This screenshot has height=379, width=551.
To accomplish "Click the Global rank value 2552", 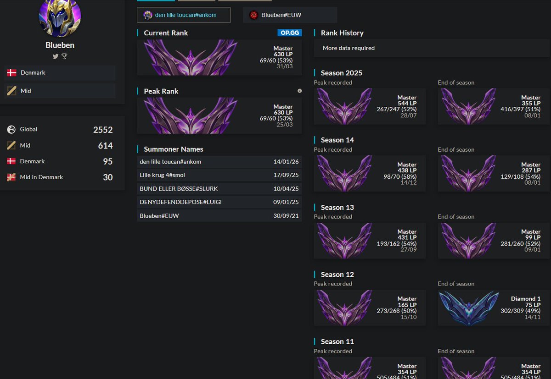I will [x=103, y=130].
